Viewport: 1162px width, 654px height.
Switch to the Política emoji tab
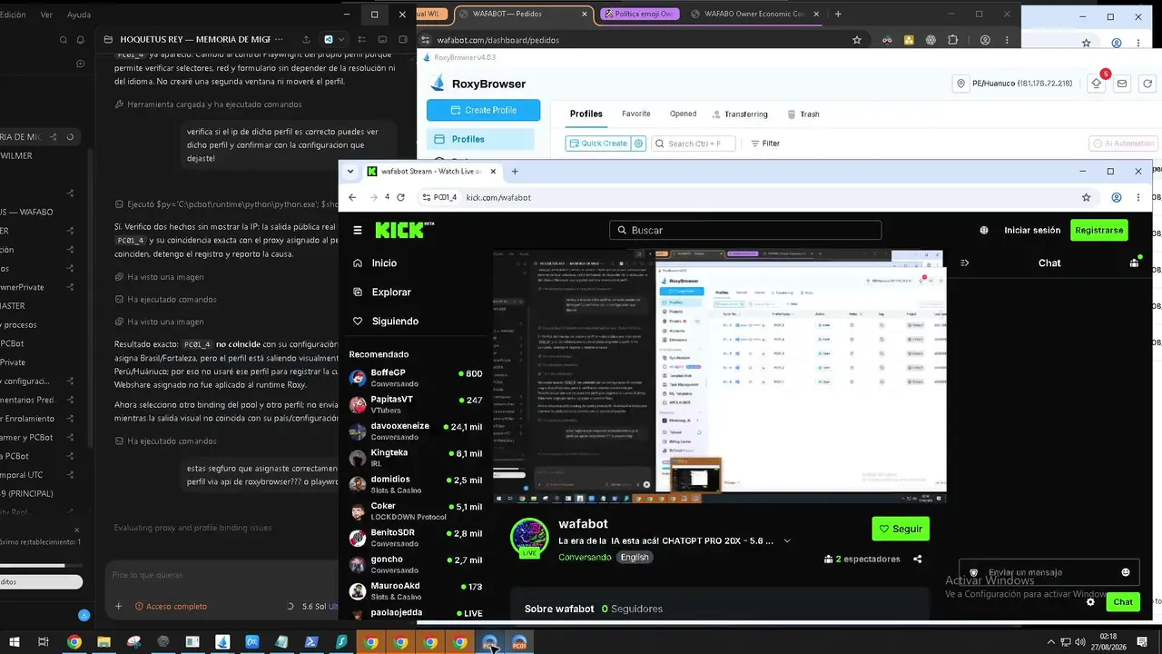pyautogui.click(x=639, y=14)
